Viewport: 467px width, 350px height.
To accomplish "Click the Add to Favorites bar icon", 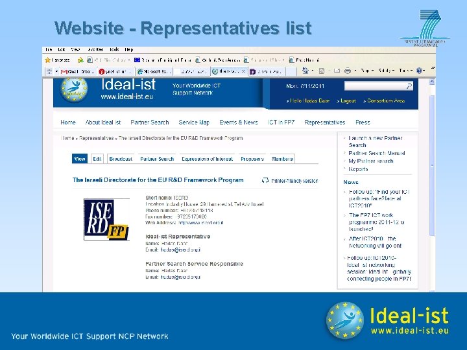I will click(80, 60).
